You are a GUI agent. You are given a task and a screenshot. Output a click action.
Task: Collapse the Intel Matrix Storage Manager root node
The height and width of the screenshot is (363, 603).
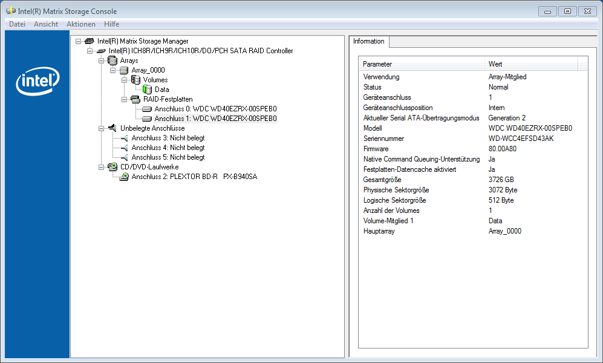(79, 41)
